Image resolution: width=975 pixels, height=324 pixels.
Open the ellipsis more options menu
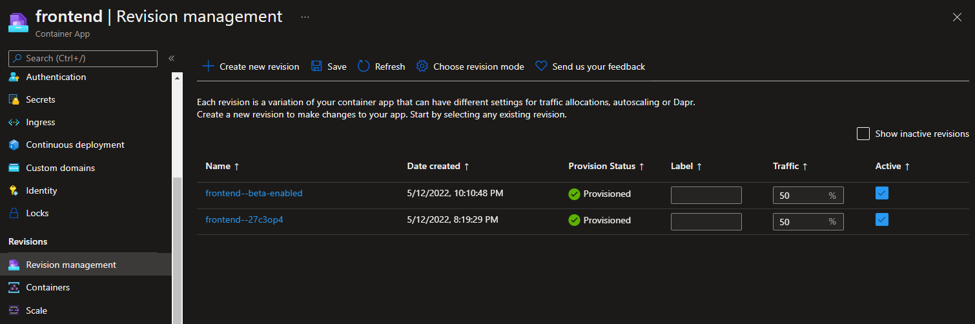(305, 17)
